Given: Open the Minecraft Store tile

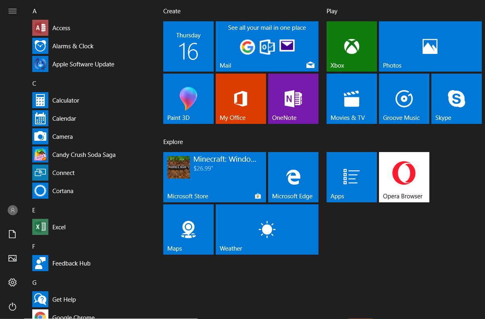Looking at the screenshot, I should coord(214,177).
